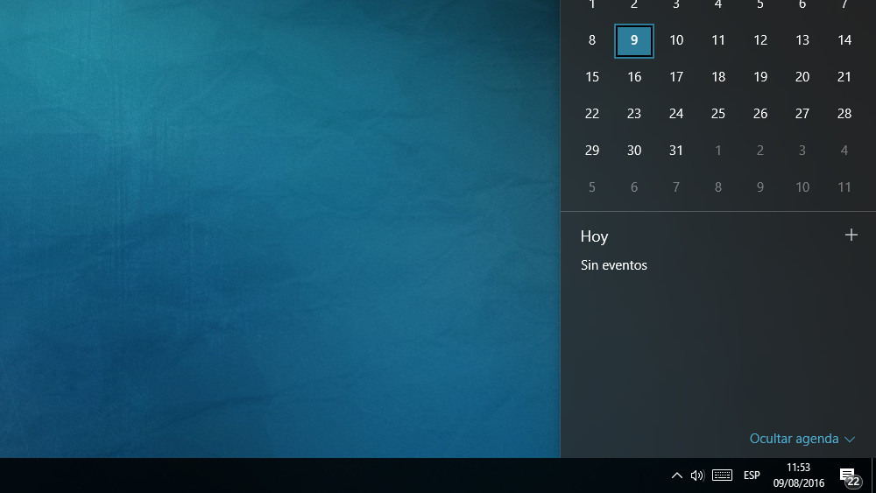Click the taskbar clock 11:53 09/08/2016

pyautogui.click(x=798, y=475)
